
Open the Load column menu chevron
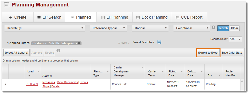[x=38, y=71]
